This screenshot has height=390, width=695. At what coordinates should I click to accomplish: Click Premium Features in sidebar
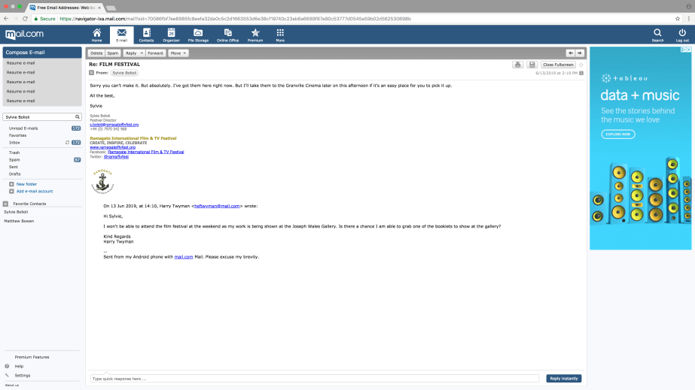click(x=32, y=357)
